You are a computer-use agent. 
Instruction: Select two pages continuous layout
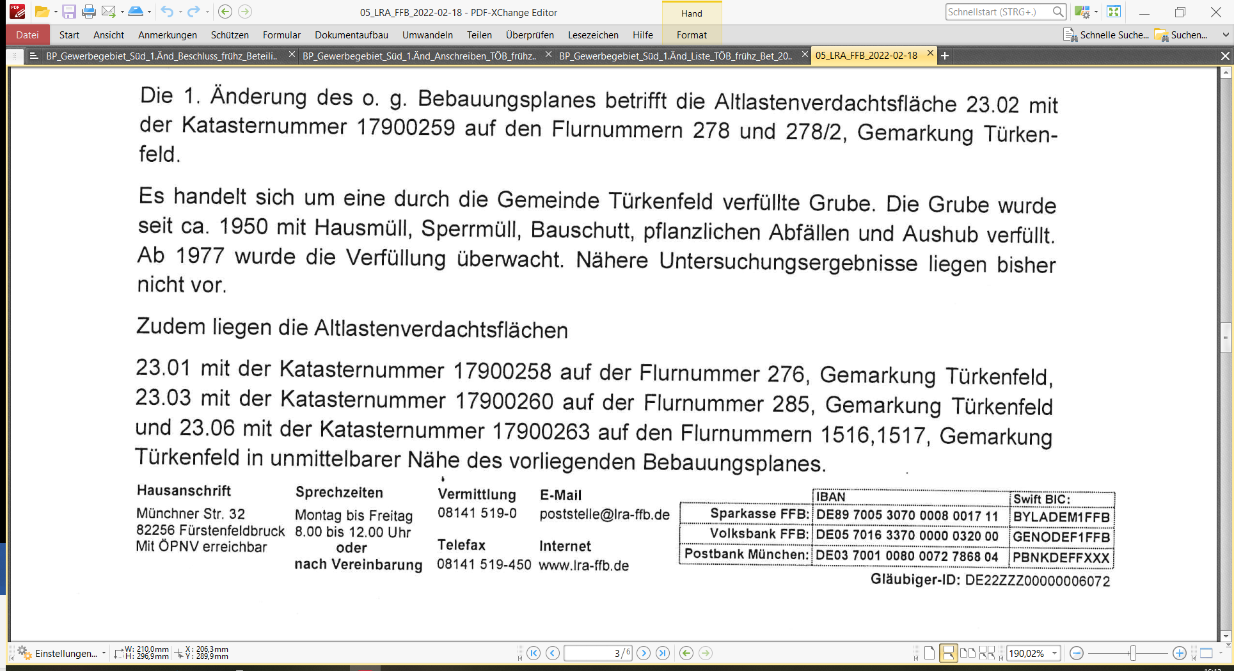[987, 653]
